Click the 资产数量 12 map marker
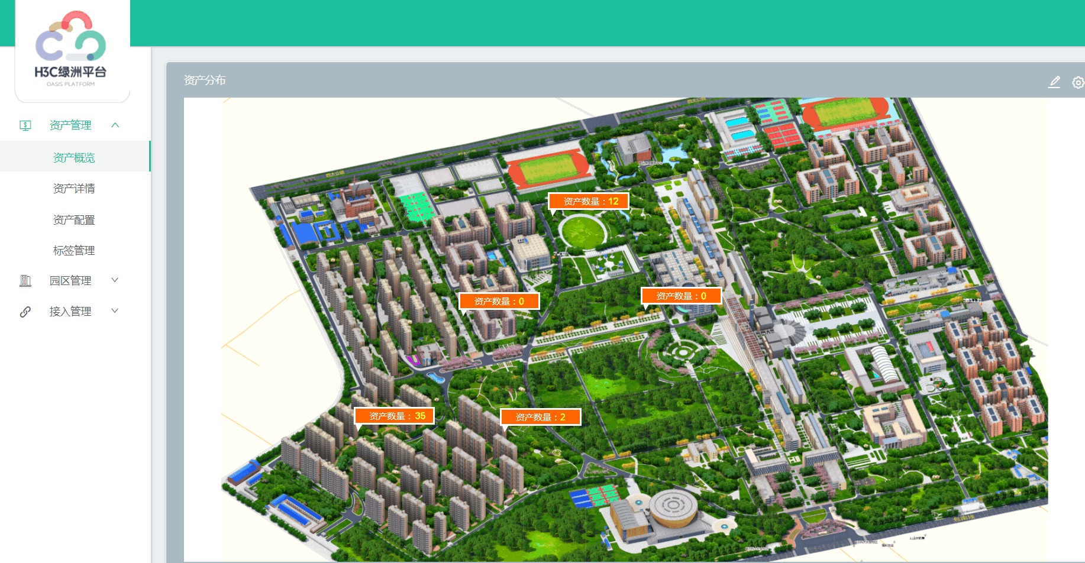The width and height of the screenshot is (1085, 563). click(589, 202)
